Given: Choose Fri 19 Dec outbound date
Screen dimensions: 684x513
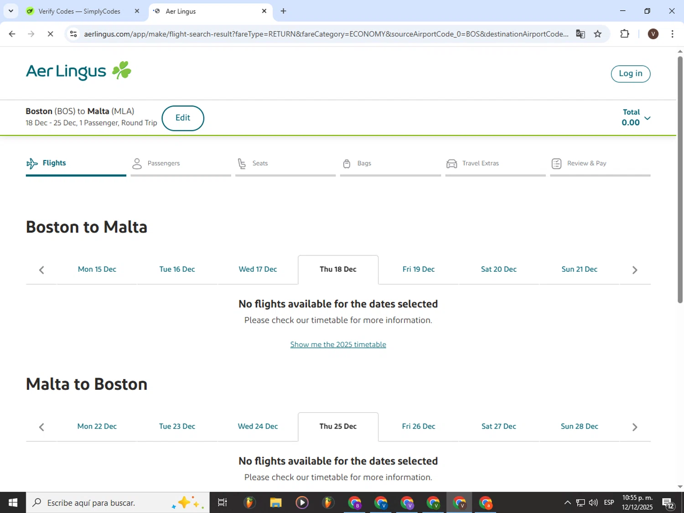Looking at the screenshot, I should pyautogui.click(x=419, y=269).
